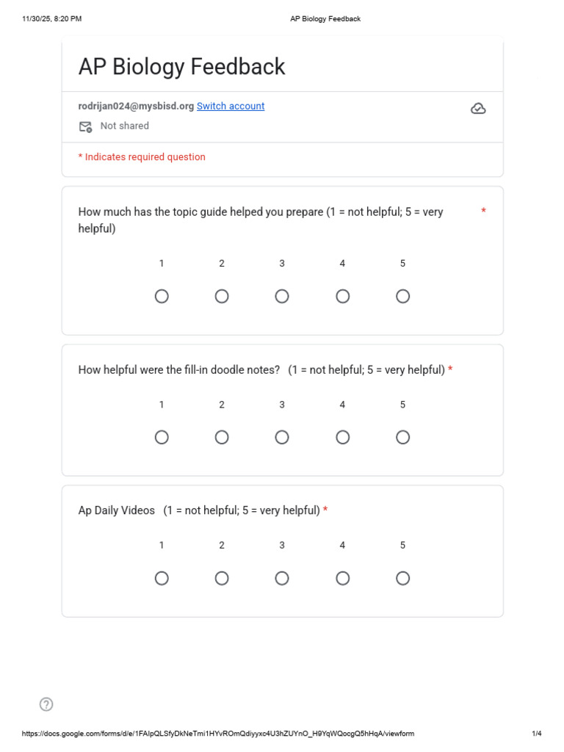Click the Google Forms URL in footer
The image size is (564, 752).
218,734
